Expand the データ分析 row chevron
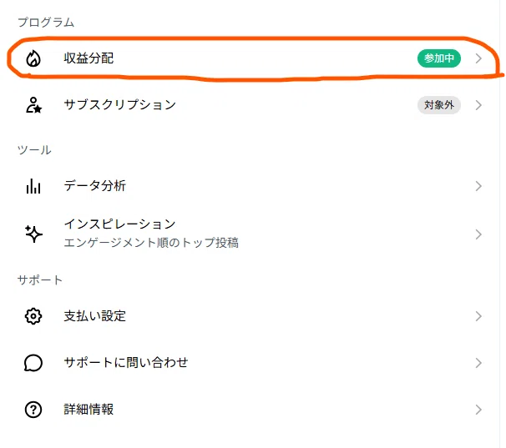Screen dimensions: 506x448 (x=478, y=186)
